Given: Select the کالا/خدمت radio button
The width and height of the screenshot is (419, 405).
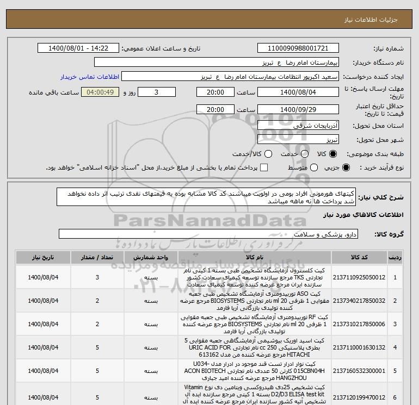Looking at the screenshot, I should (x=268, y=154).
